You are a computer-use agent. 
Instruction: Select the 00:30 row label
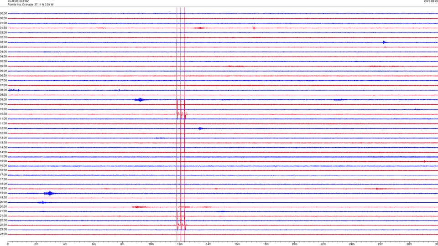tap(3, 18)
